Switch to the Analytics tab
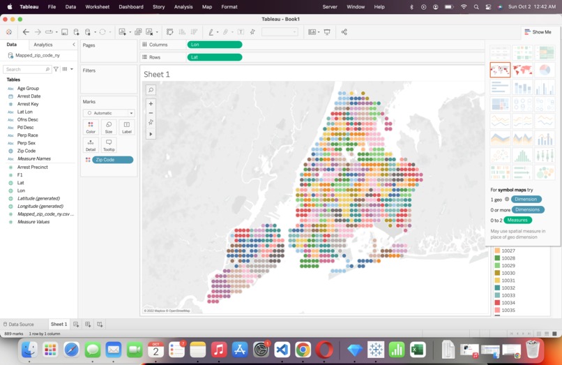Viewport: 562px width, 365px height. click(43, 45)
